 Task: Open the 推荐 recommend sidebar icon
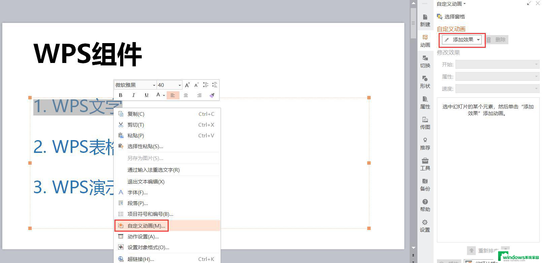point(425,143)
